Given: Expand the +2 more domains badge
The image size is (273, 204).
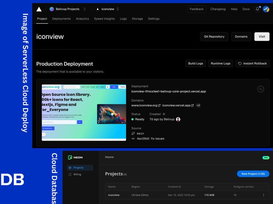Looking at the screenshot, I should [x=198, y=105].
